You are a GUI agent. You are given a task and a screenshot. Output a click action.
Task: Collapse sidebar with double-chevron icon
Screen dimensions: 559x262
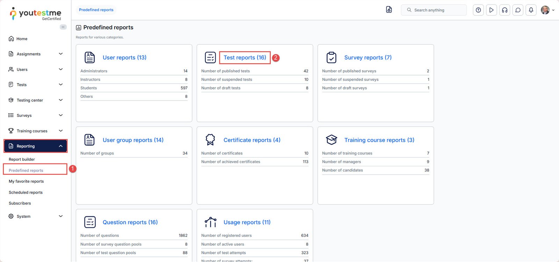63,27
